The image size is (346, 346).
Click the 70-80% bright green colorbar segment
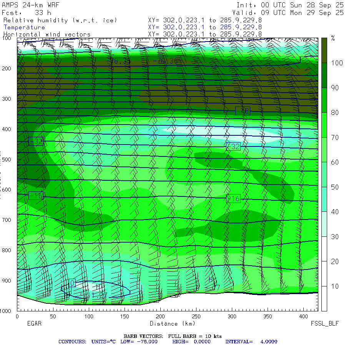coord(324,125)
